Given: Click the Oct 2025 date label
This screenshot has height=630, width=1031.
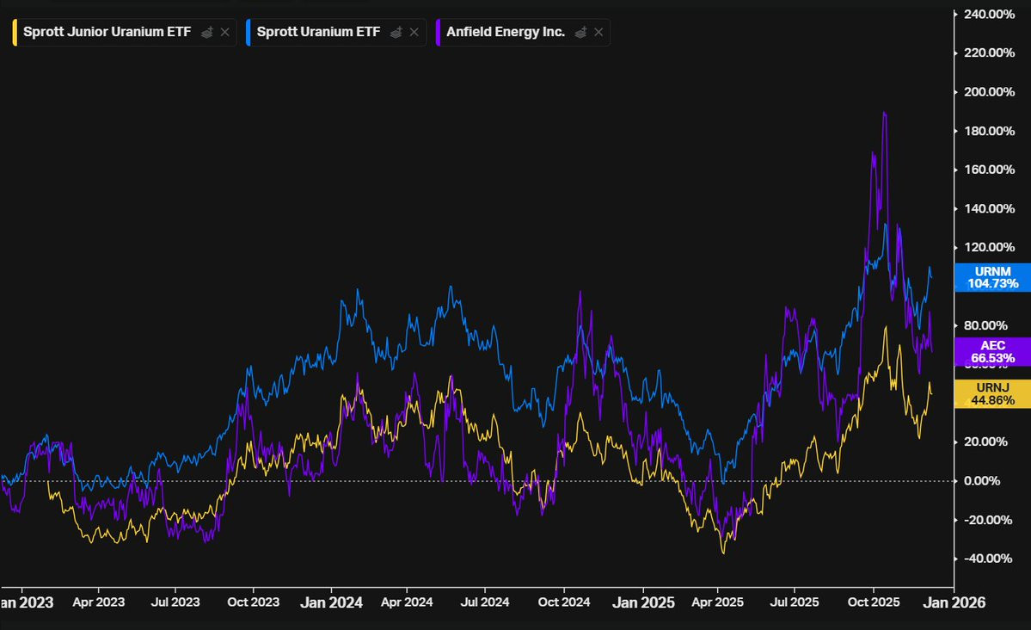Looking at the screenshot, I should point(873,602).
